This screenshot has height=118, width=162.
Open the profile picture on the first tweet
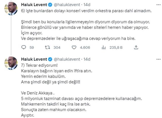[x=11, y=10]
